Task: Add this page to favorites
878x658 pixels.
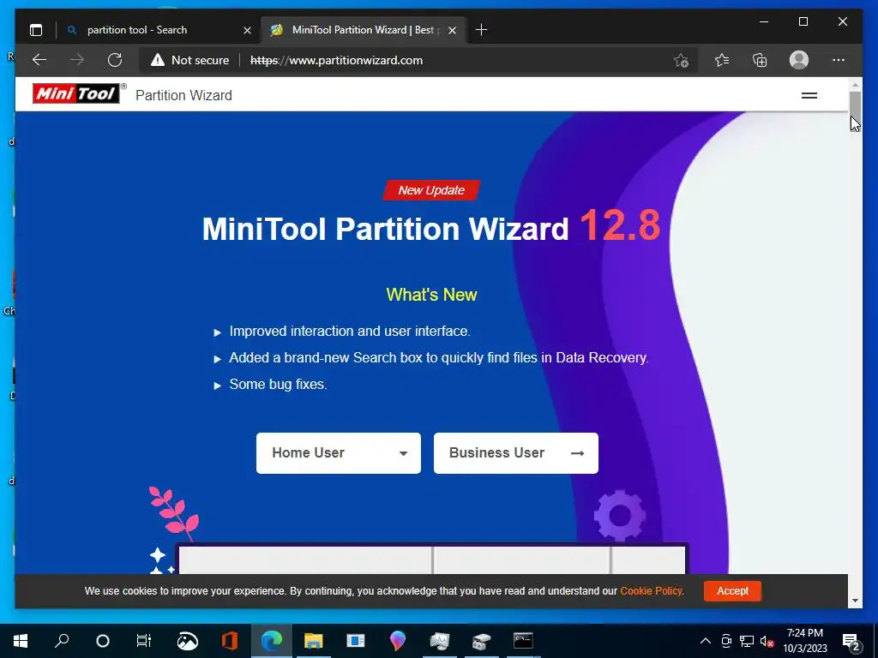Action: point(681,60)
